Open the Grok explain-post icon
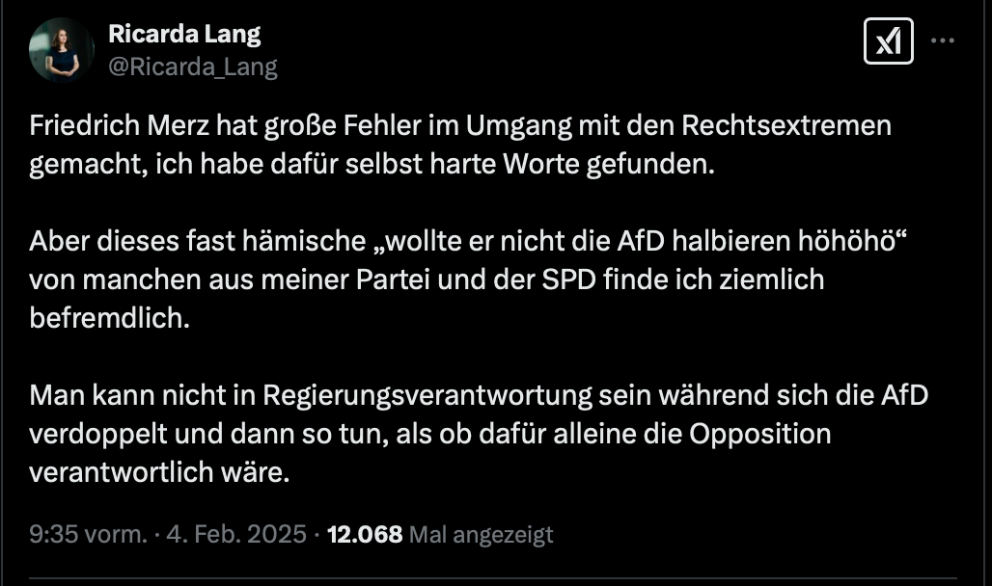The width and height of the screenshot is (992, 586). point(888,41)
